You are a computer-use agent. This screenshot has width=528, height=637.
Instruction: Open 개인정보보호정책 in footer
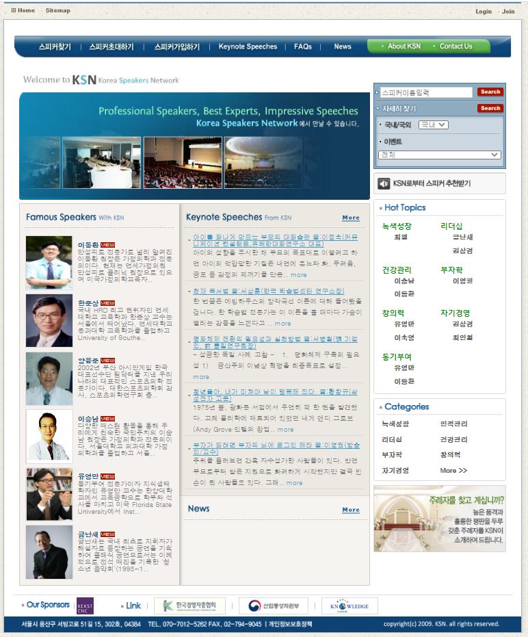(x=290, y=624)
